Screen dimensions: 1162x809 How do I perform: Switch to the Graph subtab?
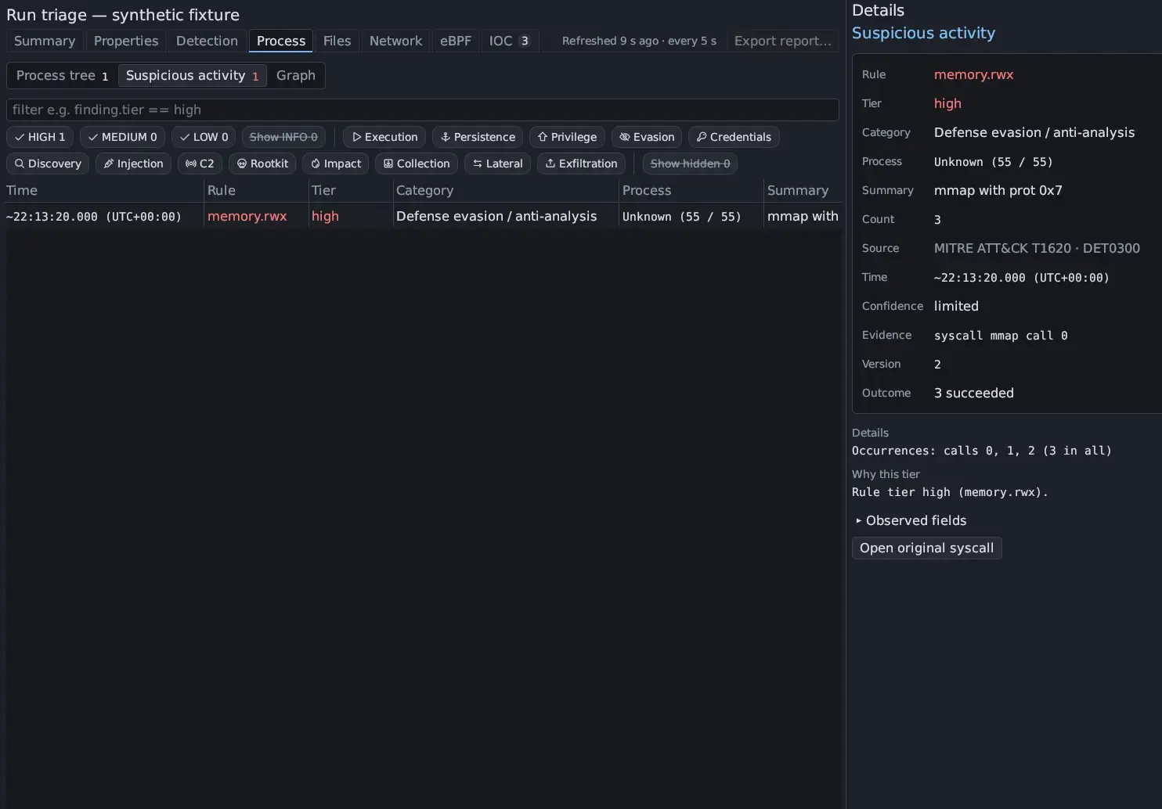click(296, 75)
